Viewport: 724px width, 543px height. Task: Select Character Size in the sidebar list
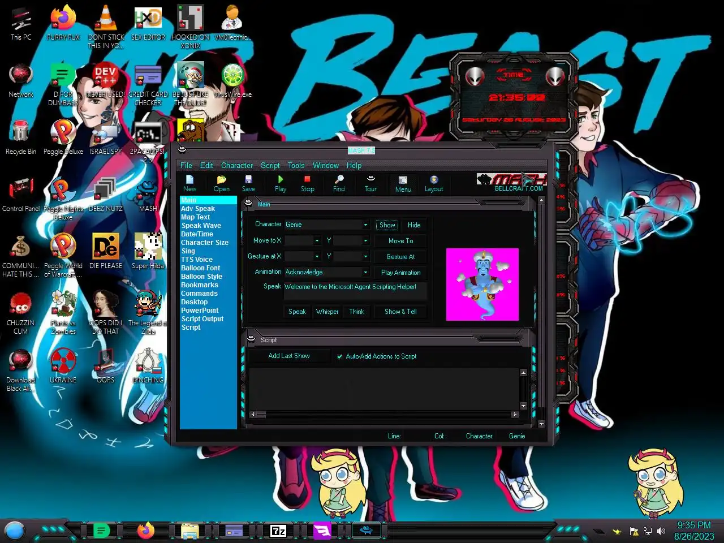click(204, 243)
